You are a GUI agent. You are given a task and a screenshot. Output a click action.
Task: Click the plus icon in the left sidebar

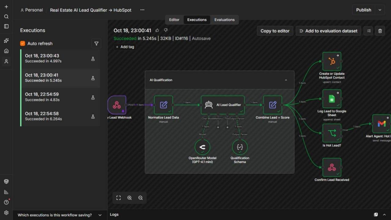6,7
